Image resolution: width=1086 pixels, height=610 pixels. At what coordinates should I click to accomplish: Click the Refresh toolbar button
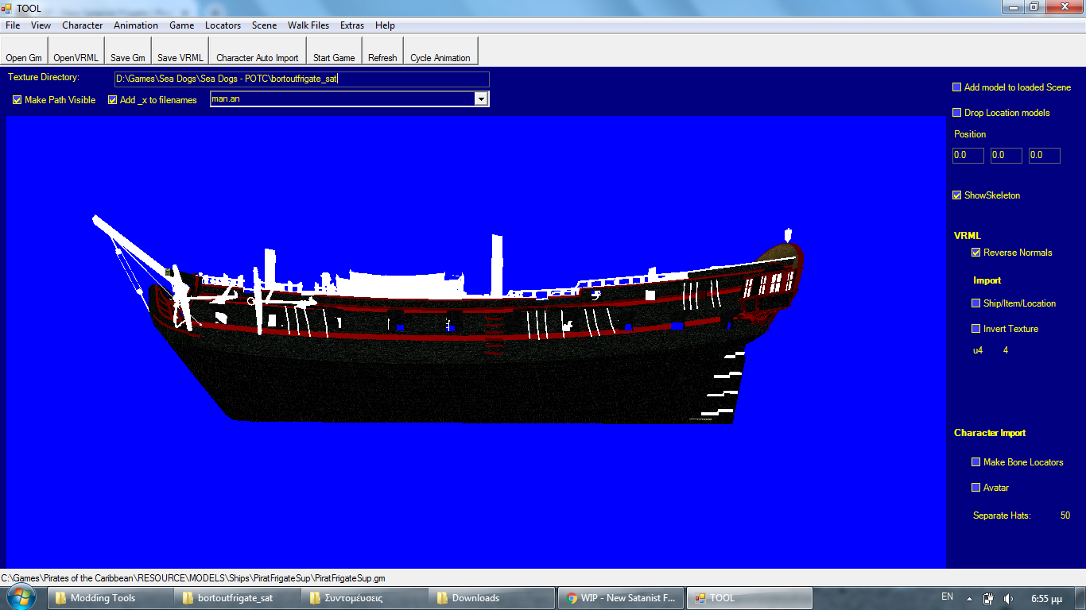click(382, 51)
